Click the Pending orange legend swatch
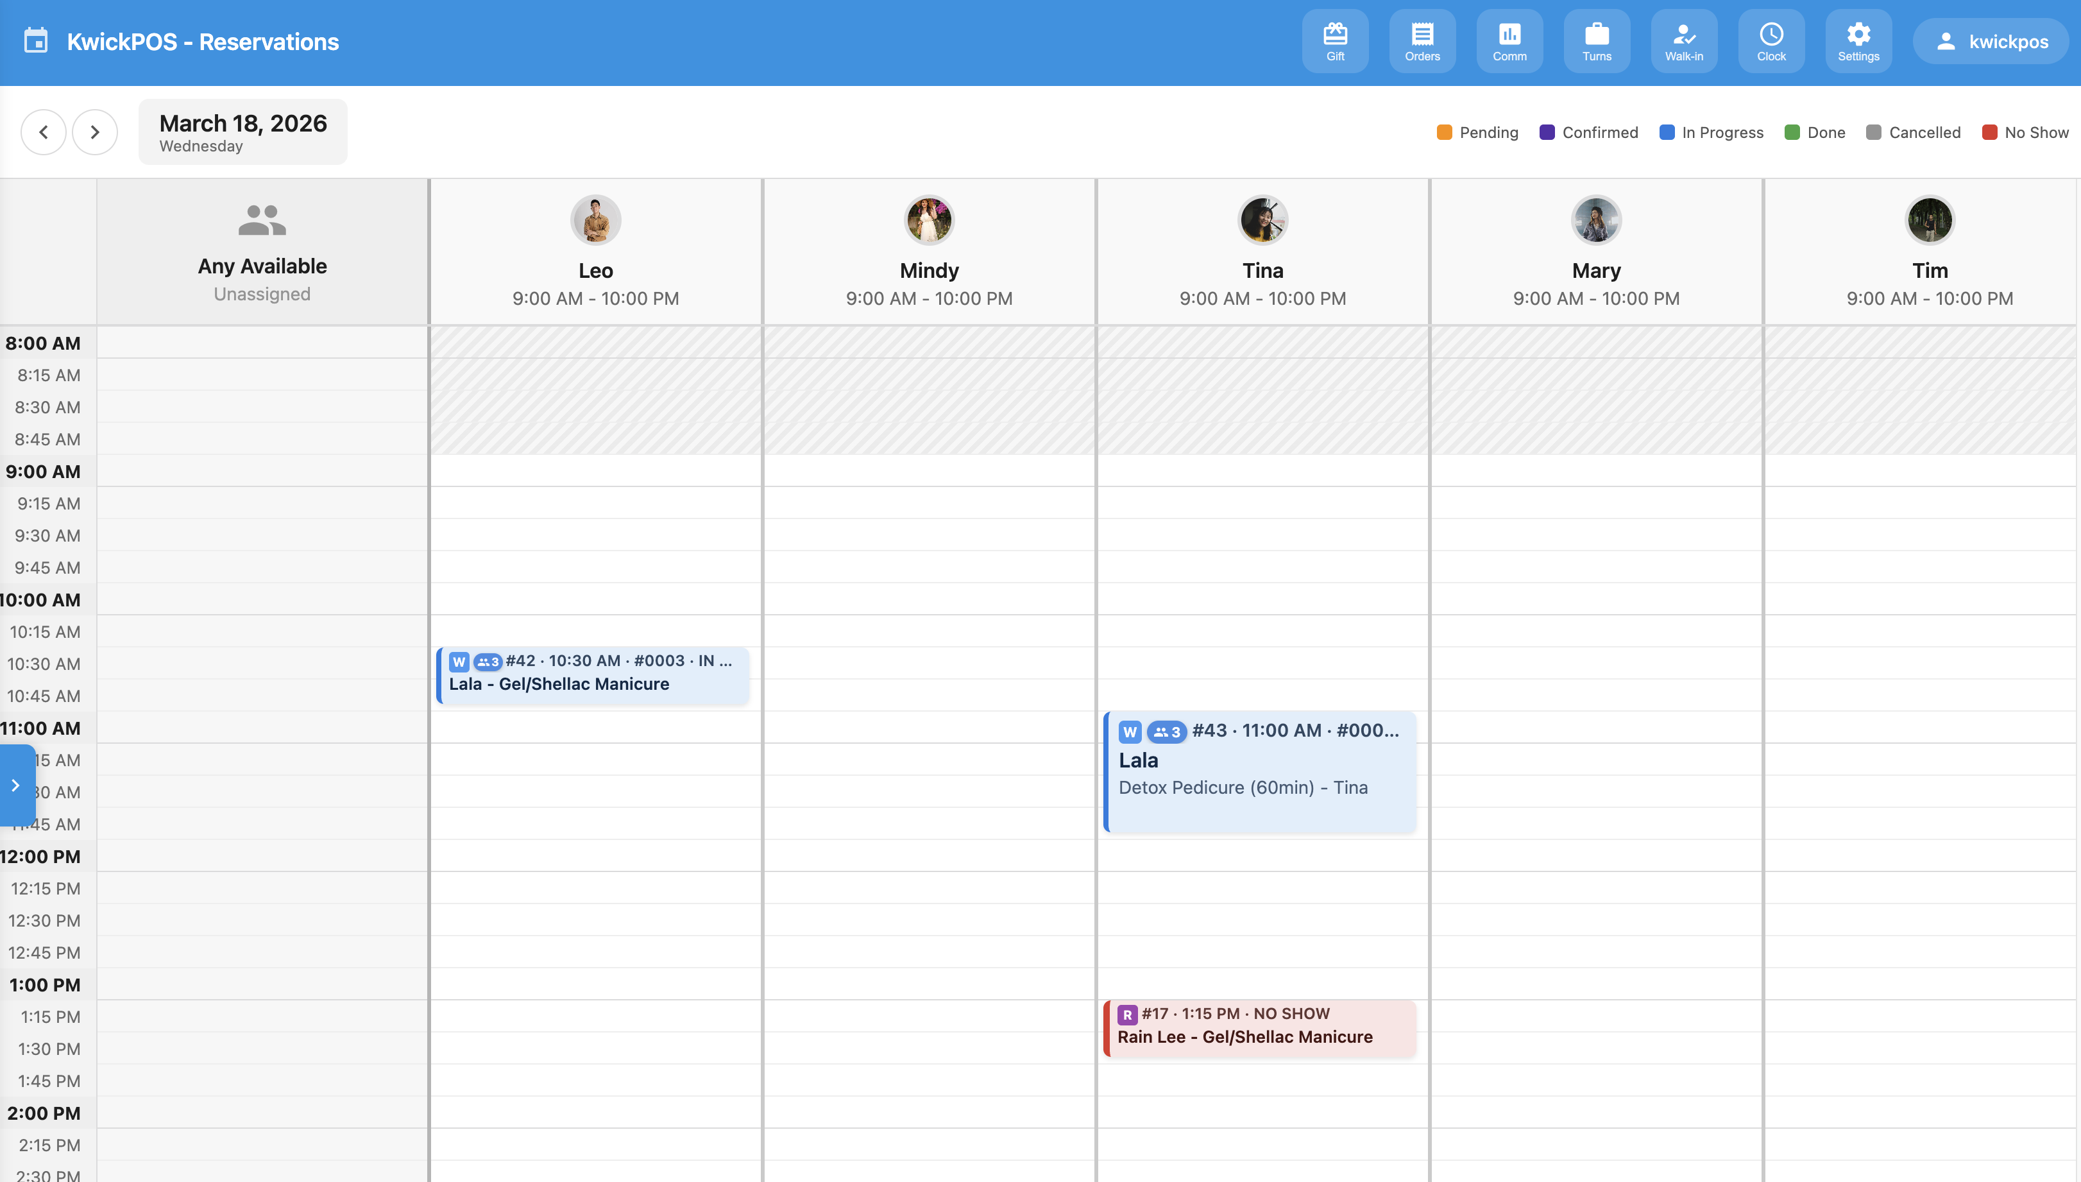The width and height of the screenshot is (2081, 1182). tap(1444, 132)
